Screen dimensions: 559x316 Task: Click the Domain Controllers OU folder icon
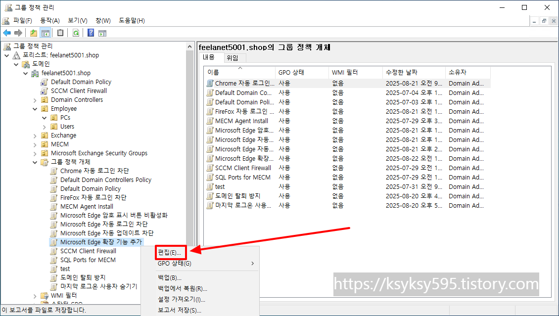point(45,100)
